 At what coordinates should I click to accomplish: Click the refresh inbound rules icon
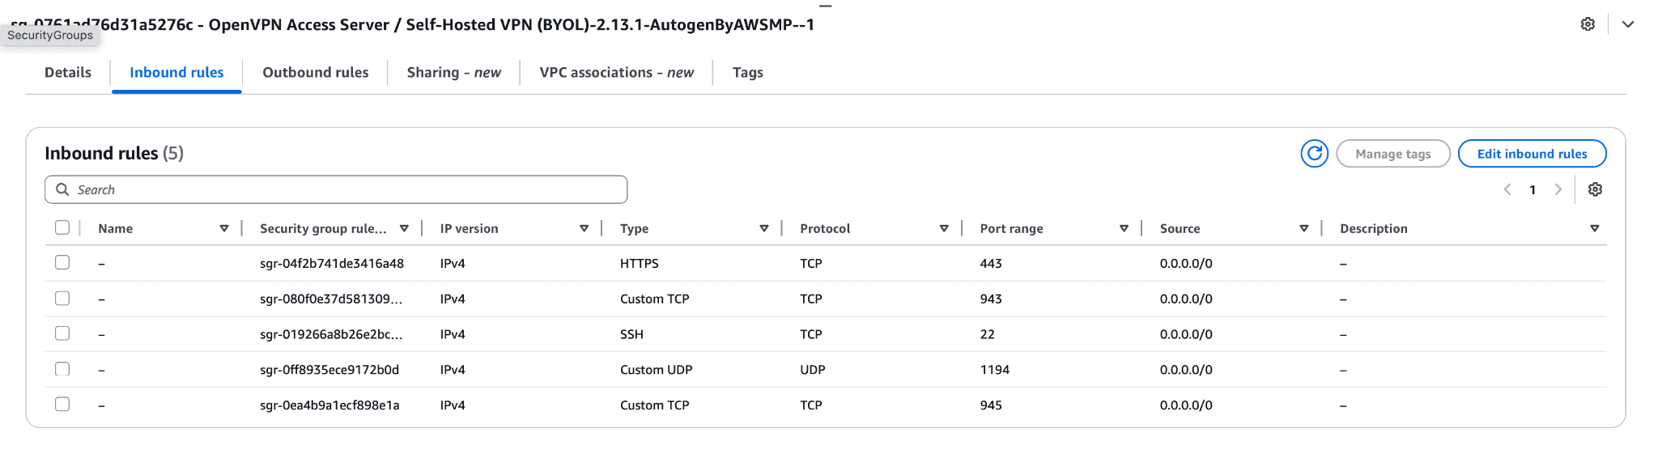(x=1314, y=154)
